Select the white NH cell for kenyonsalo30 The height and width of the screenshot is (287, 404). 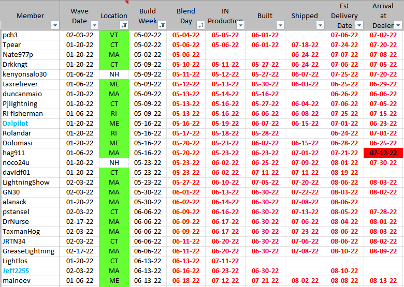tap(114, 74)
